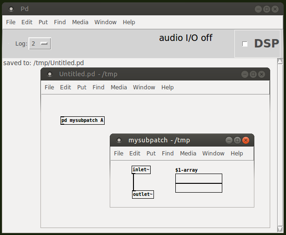The height and width of the screenshot is (235, 286).
Task: Minimize the mysubpatch window
Action: click(229, 140)
